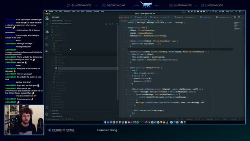The image size is (250, 141).
Task: Fold the constructor block
Action: click(x=126, y=52)
